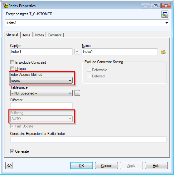Click the OK button
This screenshot has width=174, height=175.
[x=81, y=165]
